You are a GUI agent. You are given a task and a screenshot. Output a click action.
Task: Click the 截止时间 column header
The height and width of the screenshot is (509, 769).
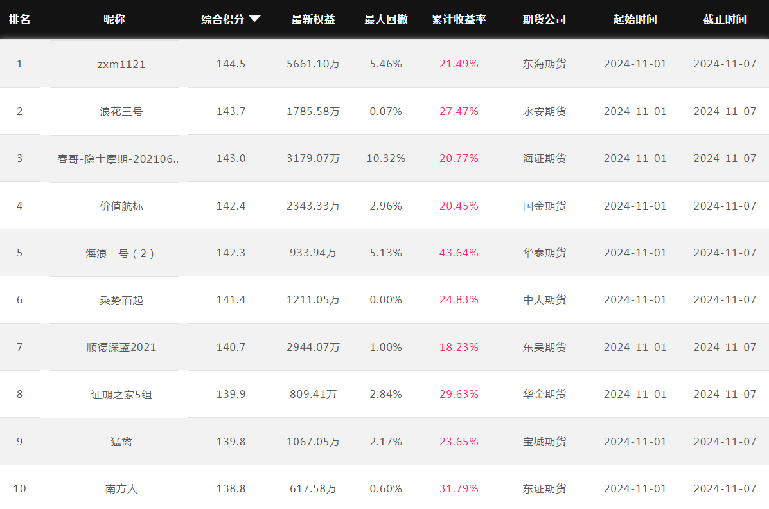725,19
